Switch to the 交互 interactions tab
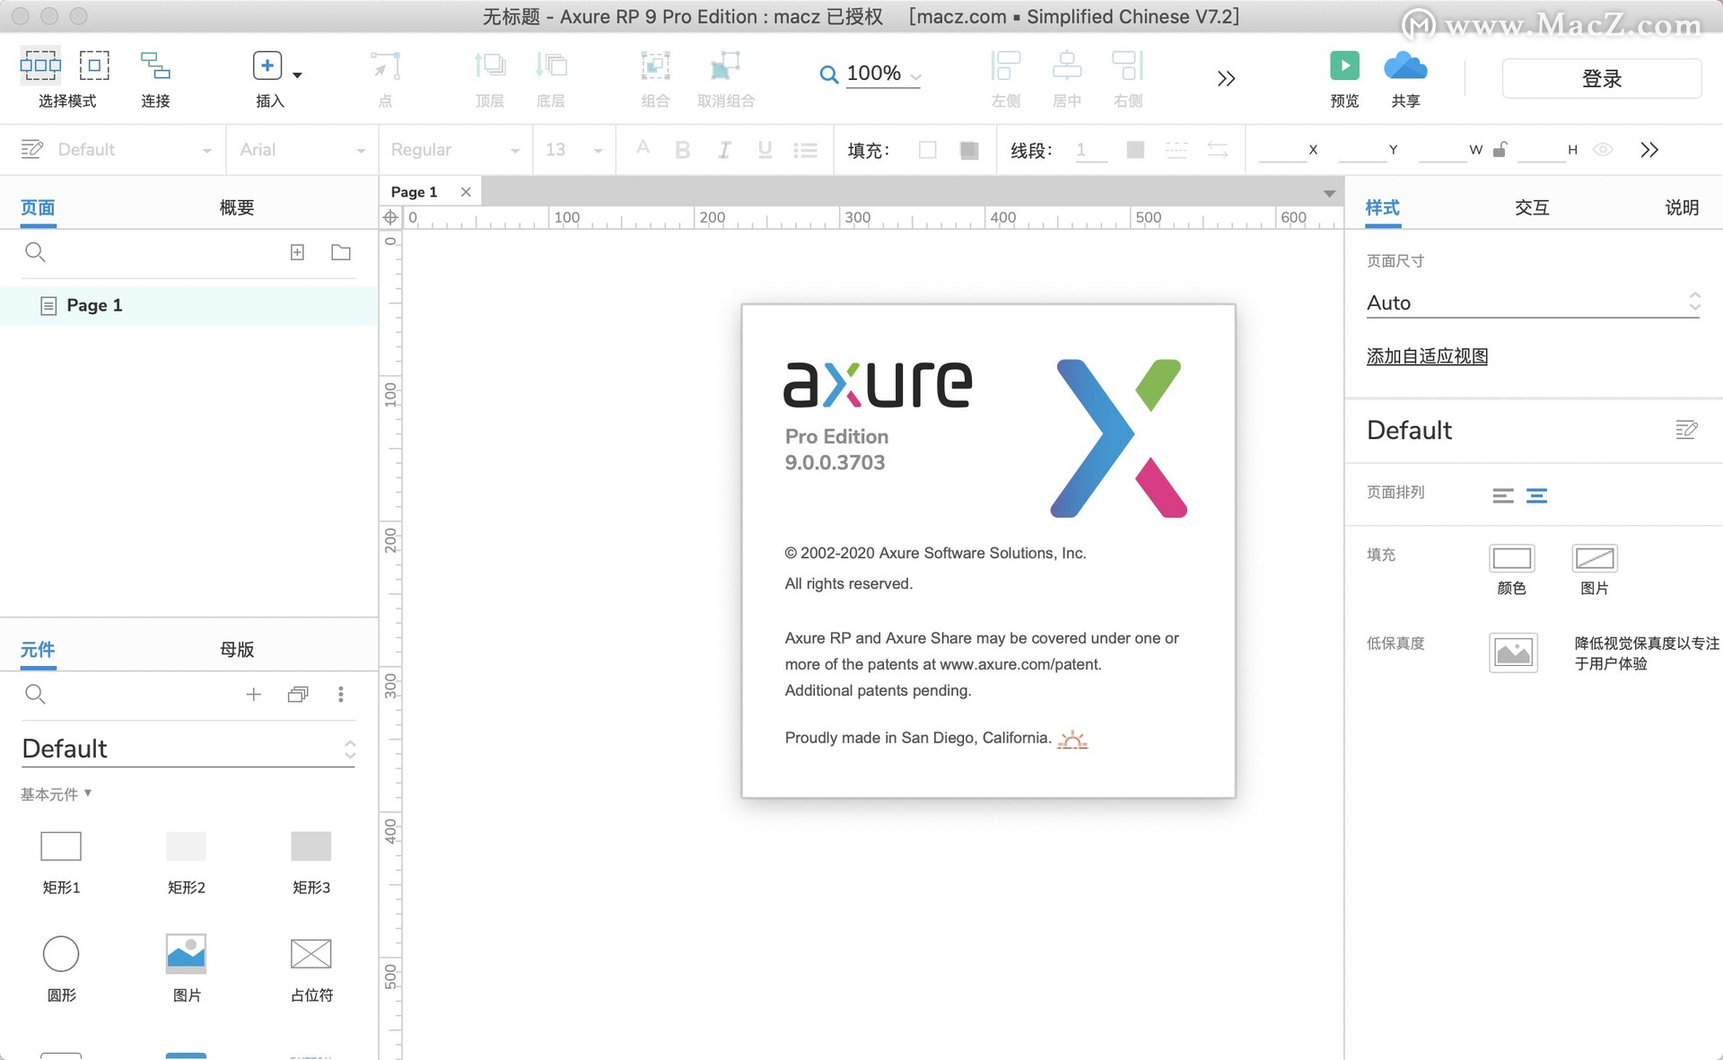 pos(1532,208)
